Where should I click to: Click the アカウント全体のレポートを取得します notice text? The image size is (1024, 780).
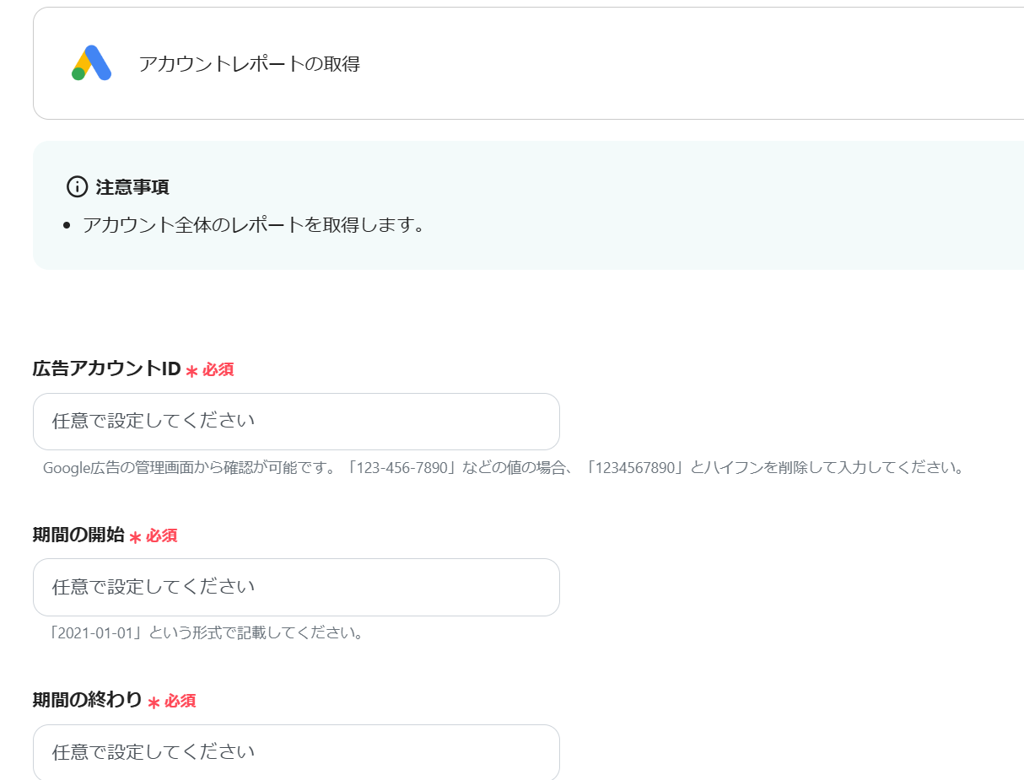tap(253, 226)
